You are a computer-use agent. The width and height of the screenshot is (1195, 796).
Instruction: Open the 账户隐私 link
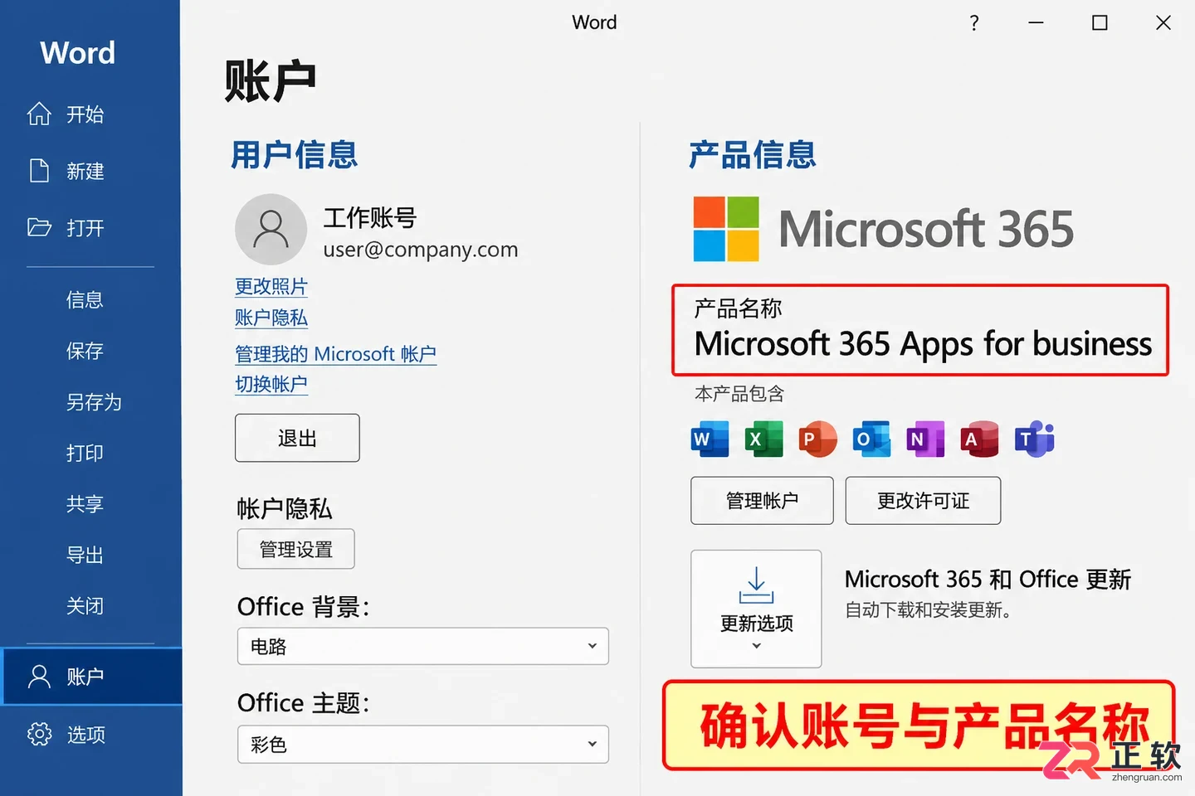[x=271, y=318]
